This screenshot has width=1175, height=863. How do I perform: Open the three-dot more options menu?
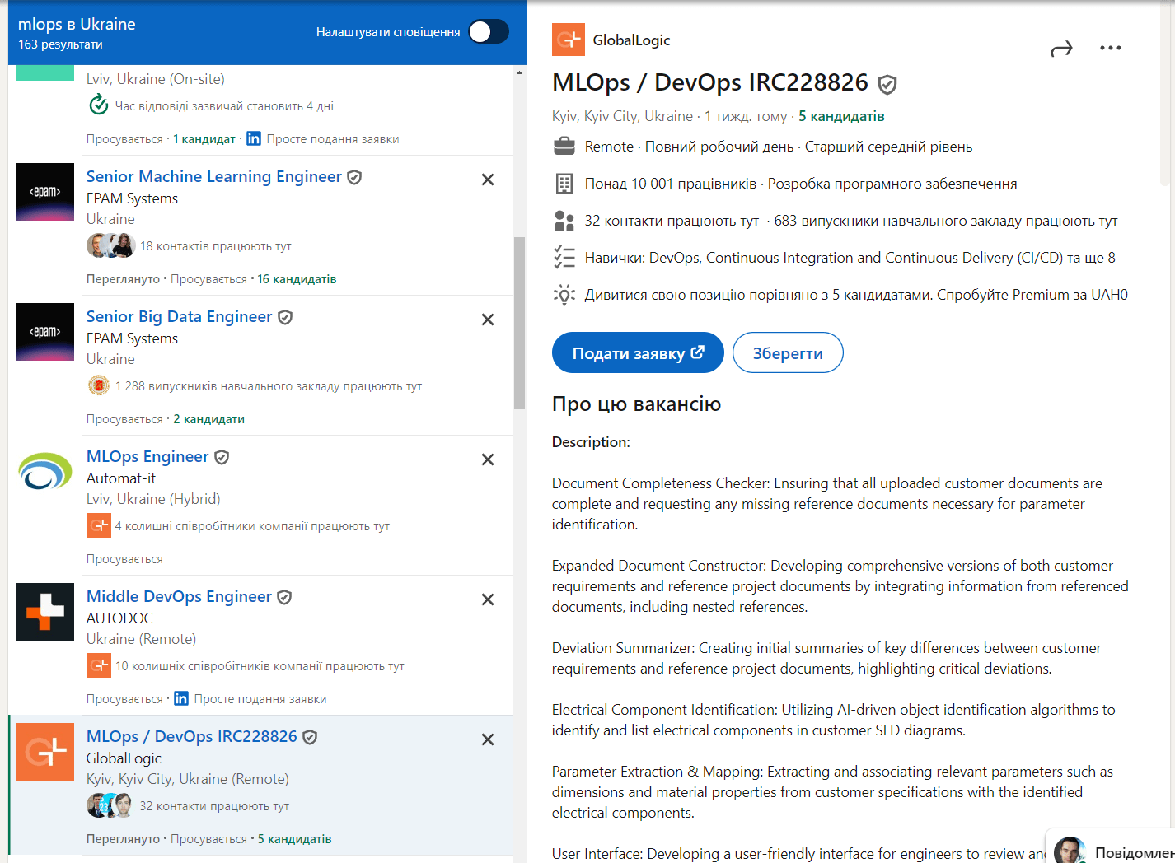(x=1110, y=48)
